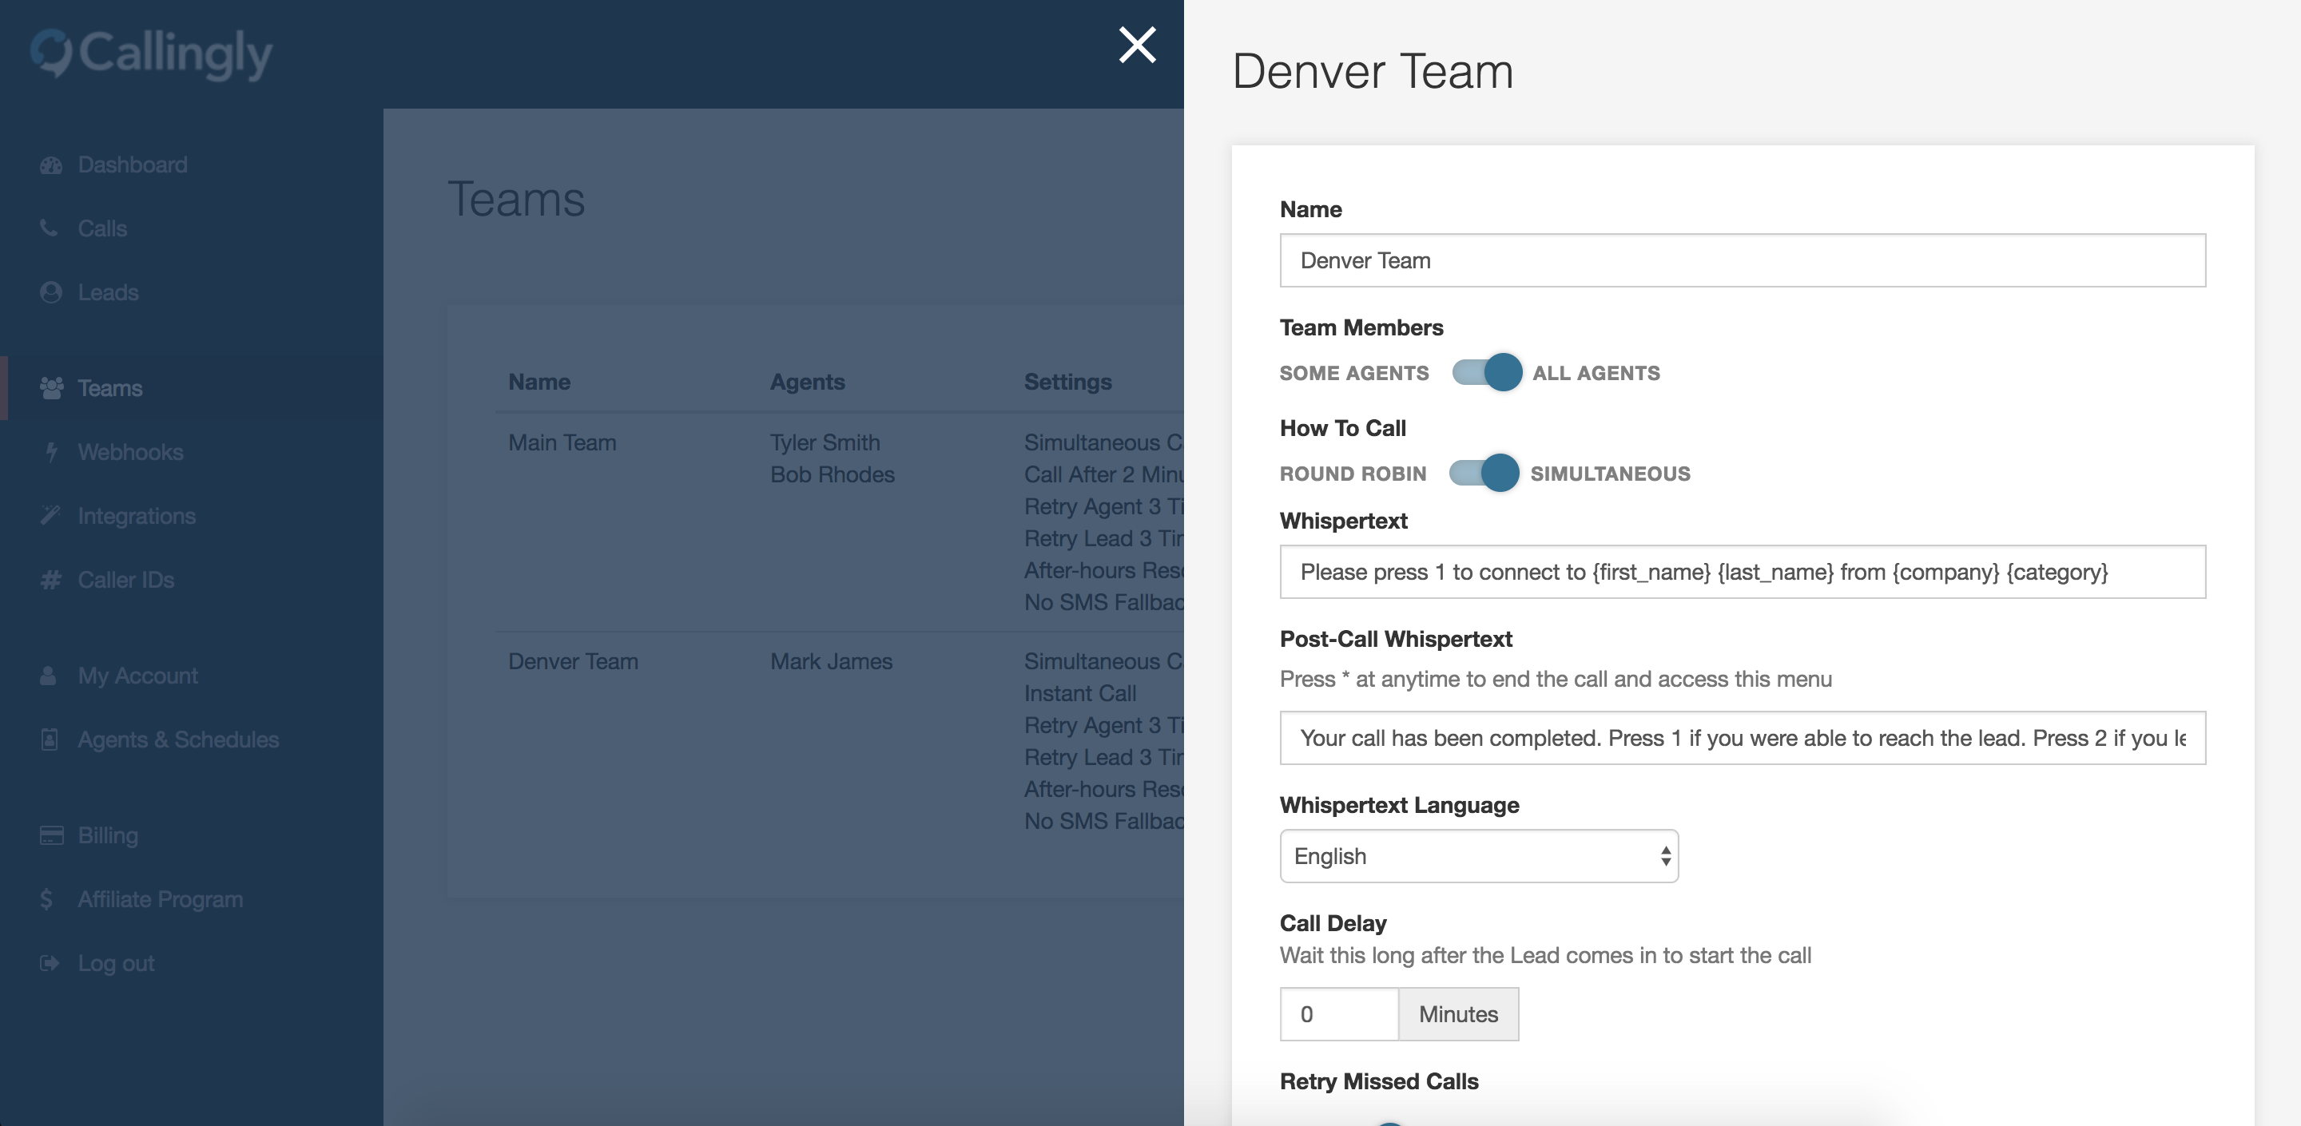Switch How To Call to Round Robin
This screenshot has height=1126, width=2301.
tap(1485, 474)
